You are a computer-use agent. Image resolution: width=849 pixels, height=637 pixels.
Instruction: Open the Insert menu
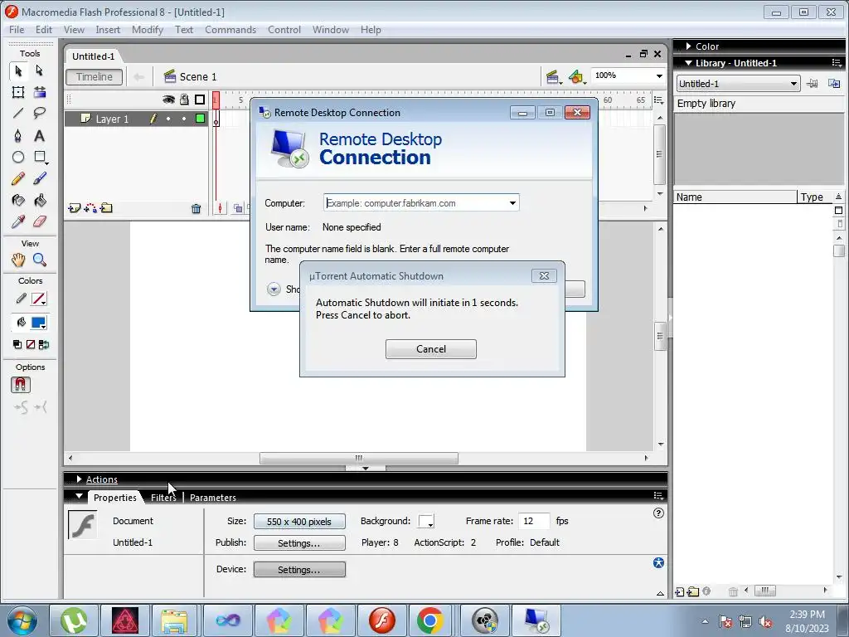click(x=108, y=30)
